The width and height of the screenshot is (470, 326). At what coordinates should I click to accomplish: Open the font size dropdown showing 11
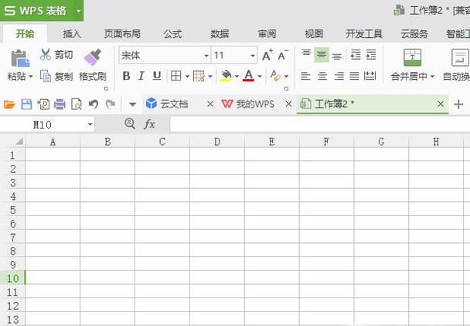coord(253,56)
